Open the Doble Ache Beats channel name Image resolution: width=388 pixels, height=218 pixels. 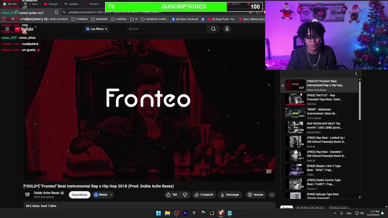click(x=47, y=193)
